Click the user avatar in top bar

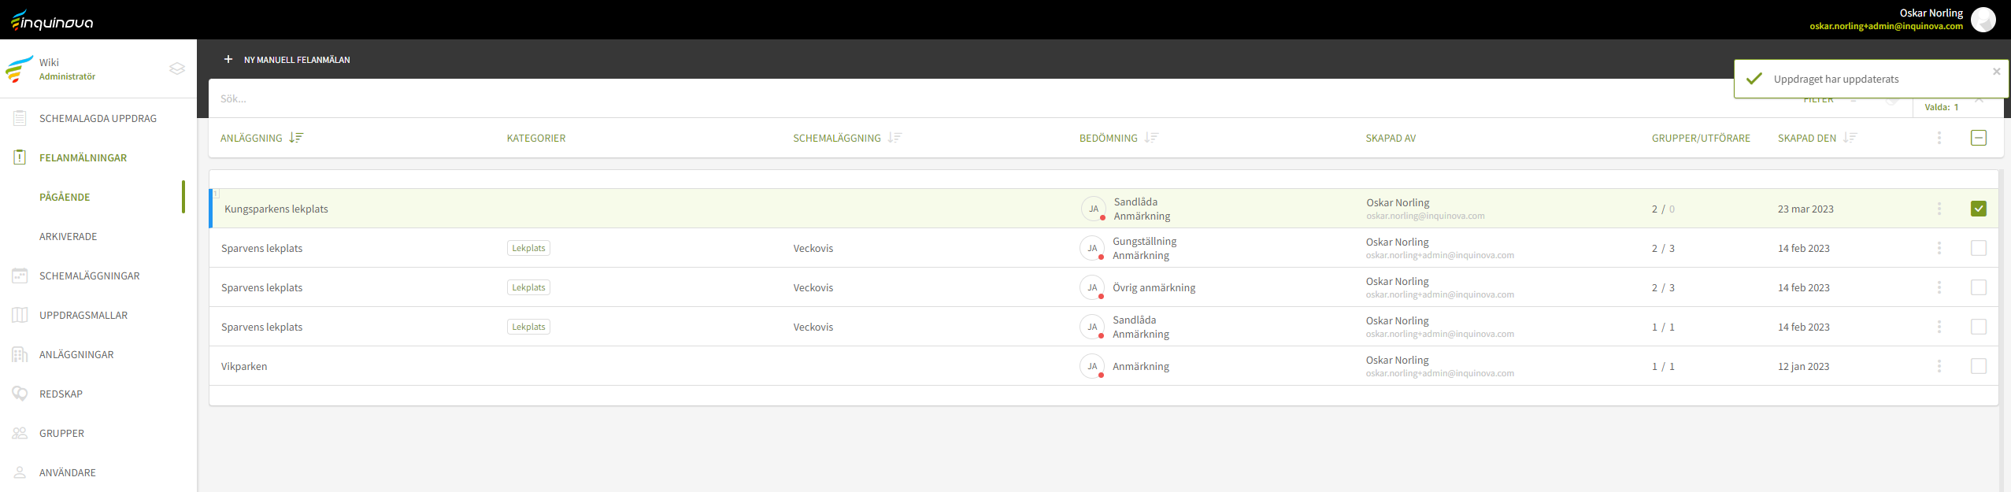[1983, 20]
